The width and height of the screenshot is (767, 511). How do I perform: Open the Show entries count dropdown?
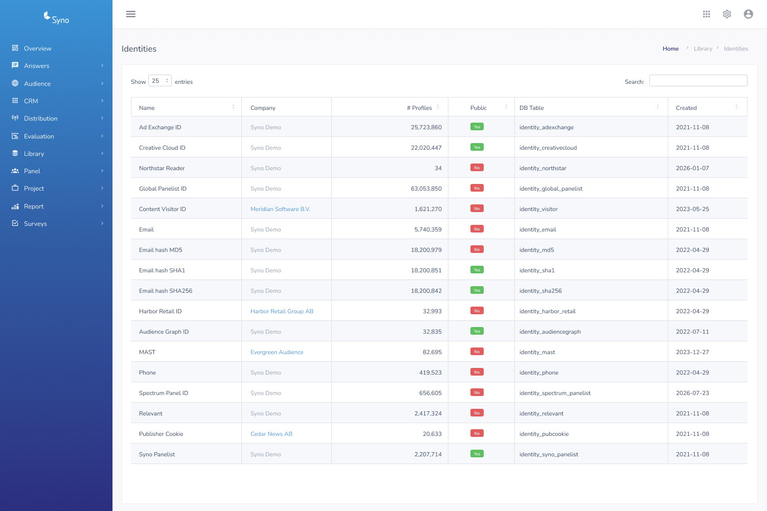160,81
